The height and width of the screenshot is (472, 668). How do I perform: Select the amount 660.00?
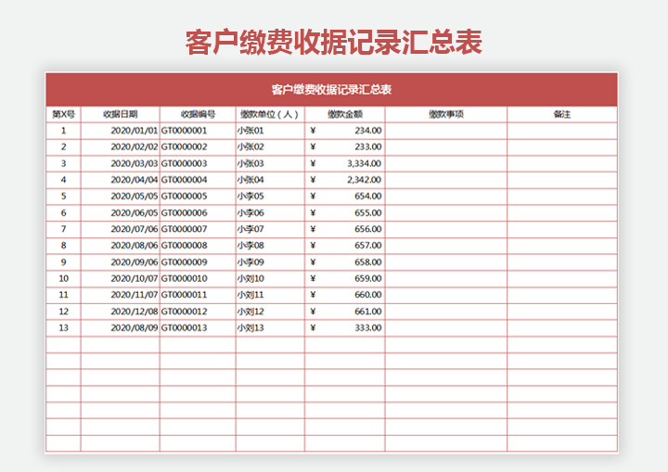tap(368, 295)
